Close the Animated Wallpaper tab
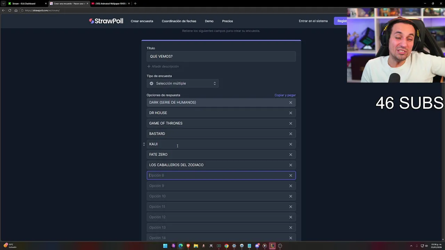The image size is (445, 250). [129, 3]
